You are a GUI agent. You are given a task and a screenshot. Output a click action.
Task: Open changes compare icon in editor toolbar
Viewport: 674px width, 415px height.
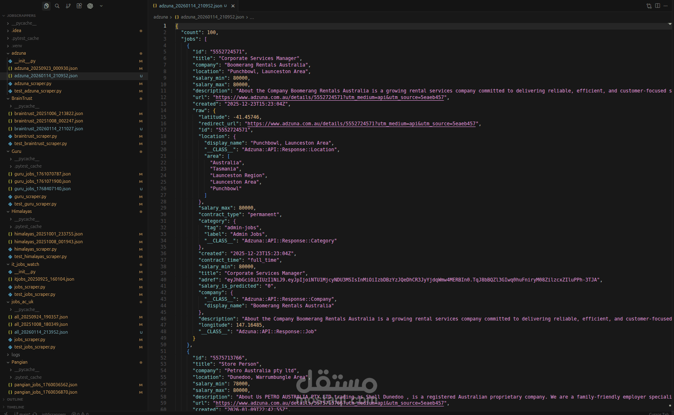click(x=649, y=6)
